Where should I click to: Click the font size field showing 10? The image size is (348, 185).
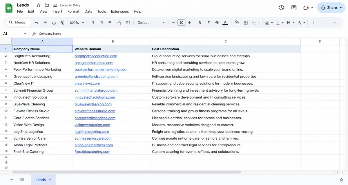tap(182, 23)
